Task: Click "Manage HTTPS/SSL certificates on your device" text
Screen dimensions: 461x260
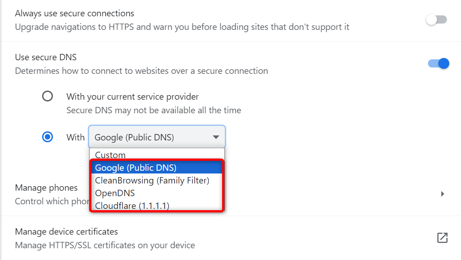Action: pos(105,246)
